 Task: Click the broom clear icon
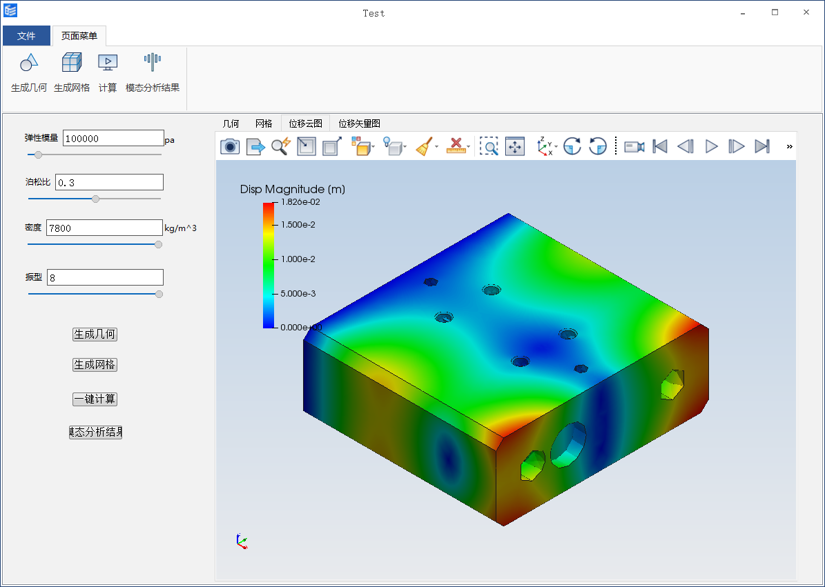[x=424, y=146]
